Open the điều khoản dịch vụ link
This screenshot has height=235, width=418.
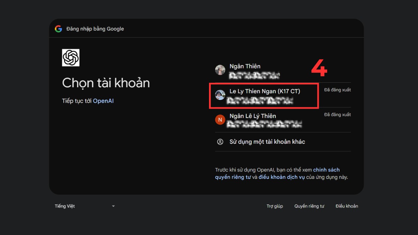(282, 177)
